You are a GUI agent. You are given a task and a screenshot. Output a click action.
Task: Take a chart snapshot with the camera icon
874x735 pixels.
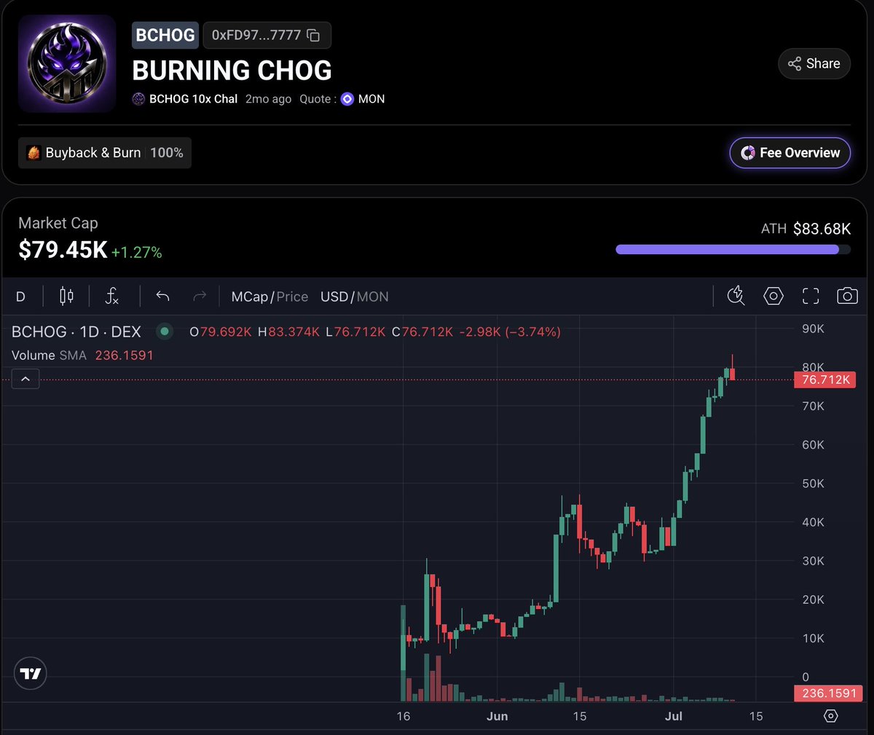point(847,296)
